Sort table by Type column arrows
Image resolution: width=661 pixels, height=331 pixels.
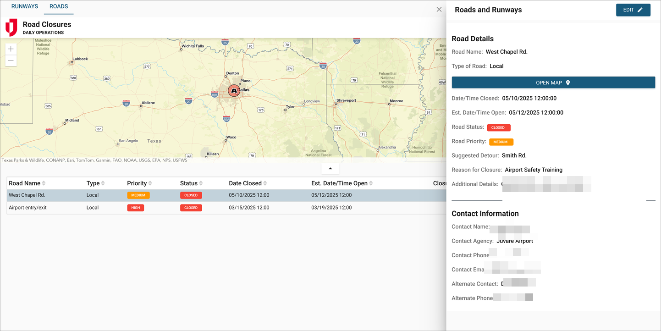(x=103, y=183)
